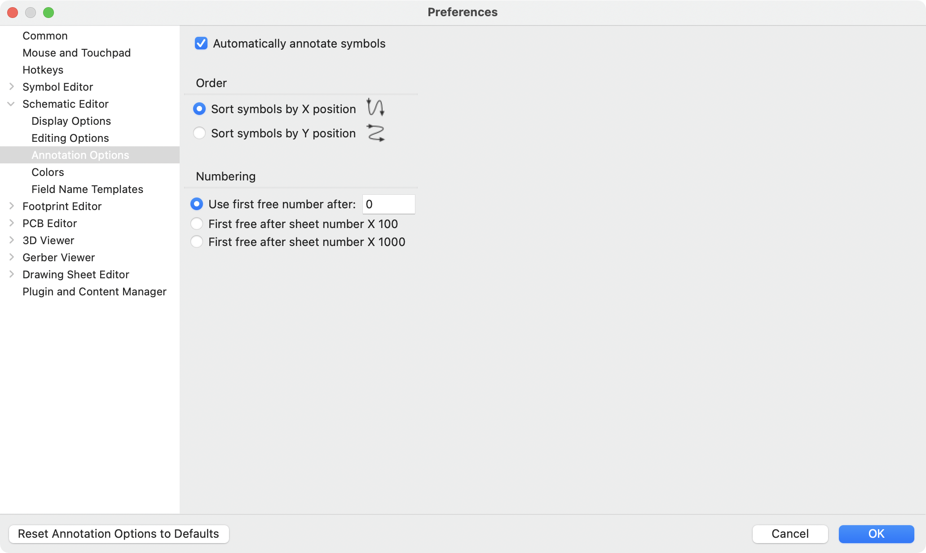Screen dimensions: 926x553
Task: Click the Cancel button
Action: click(x=790, y=534)
